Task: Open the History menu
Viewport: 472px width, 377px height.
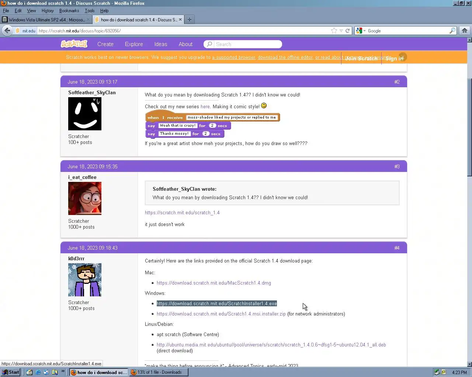Action: (48, 11)
